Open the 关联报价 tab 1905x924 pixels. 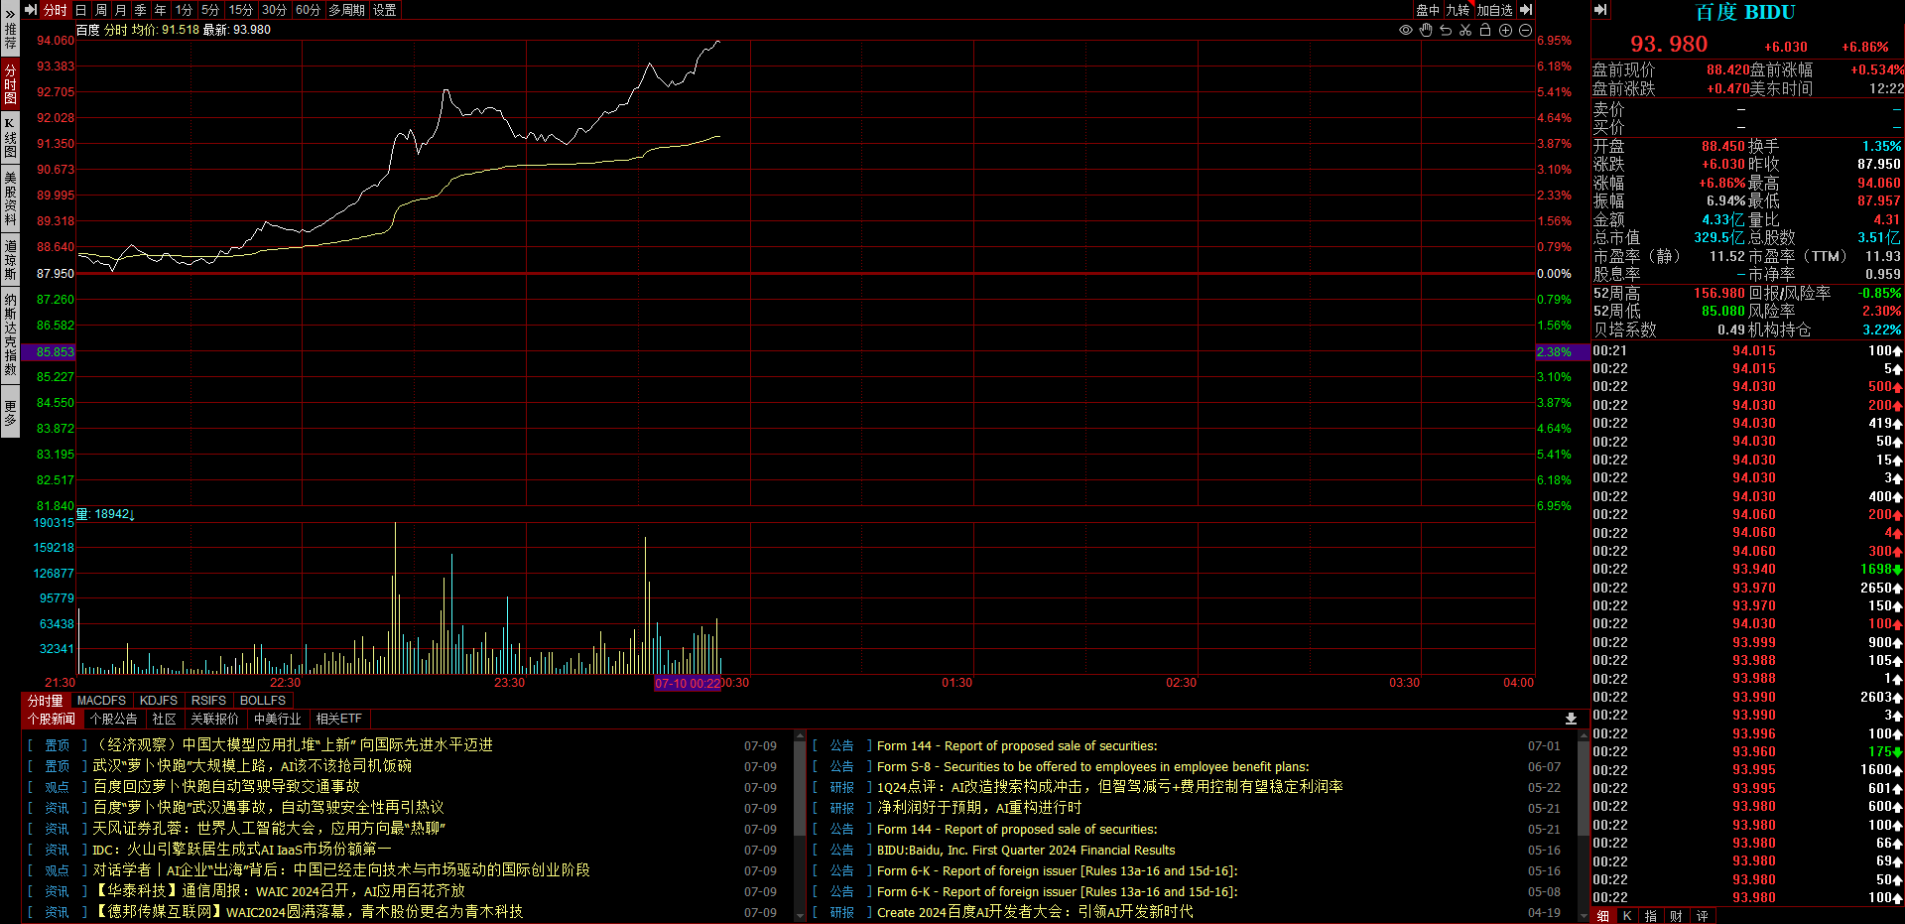click(x=214, y=719)
